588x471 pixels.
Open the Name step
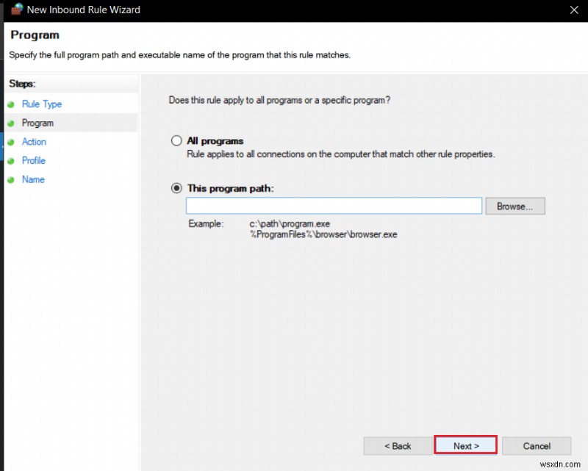point(32,179)
